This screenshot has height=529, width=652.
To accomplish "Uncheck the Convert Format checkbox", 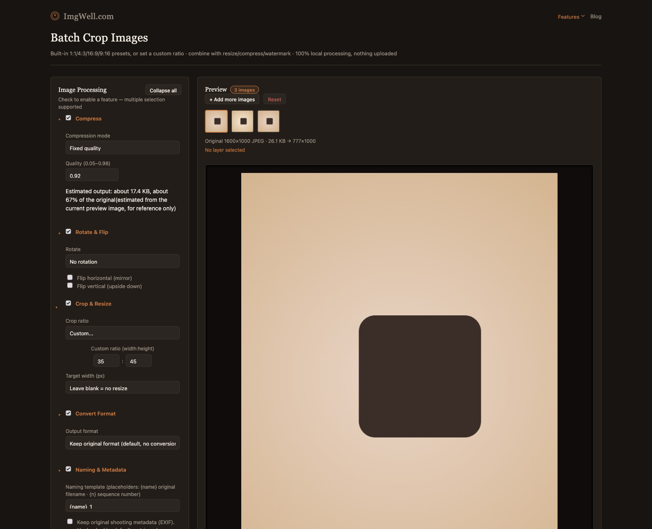I will pos(68,413).
